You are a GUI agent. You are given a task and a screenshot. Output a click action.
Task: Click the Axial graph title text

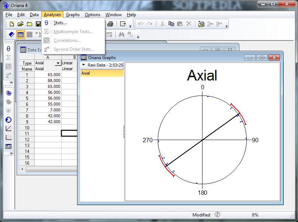(x=202, y=75)
